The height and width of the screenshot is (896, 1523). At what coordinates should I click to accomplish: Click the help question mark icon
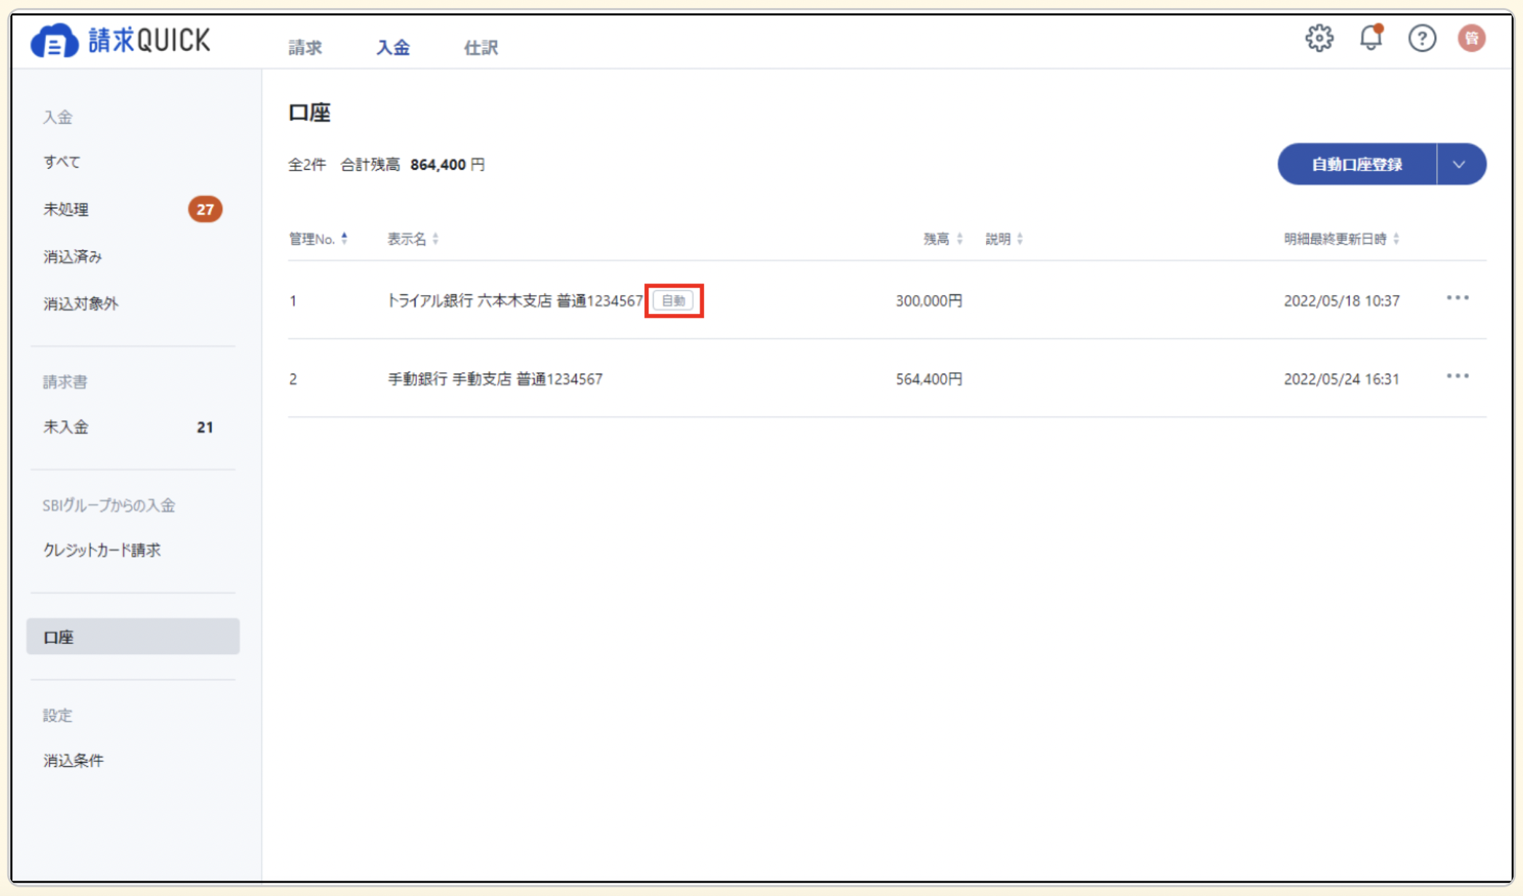tap(1421, 38)
